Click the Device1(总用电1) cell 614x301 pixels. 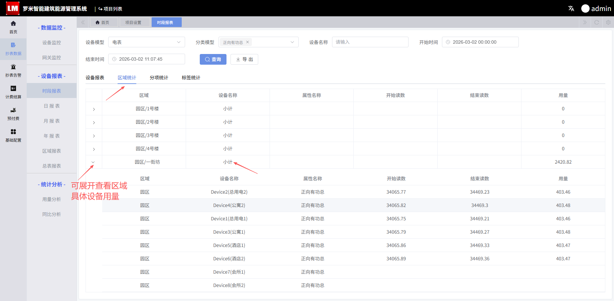coord(229,219)
